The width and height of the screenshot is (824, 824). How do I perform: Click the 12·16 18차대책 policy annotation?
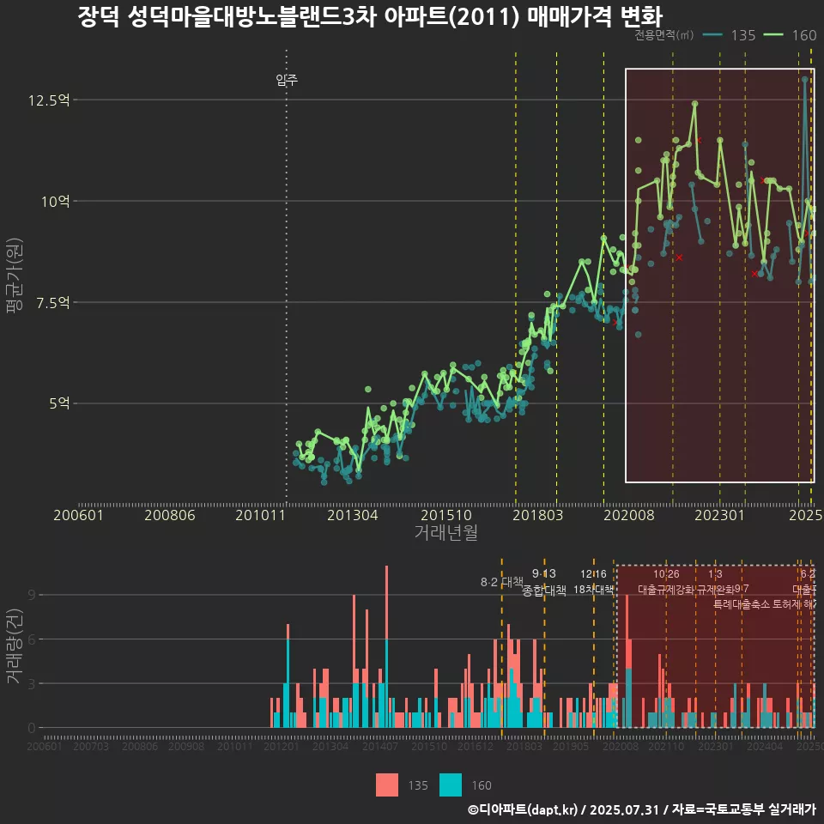(593, 582)
